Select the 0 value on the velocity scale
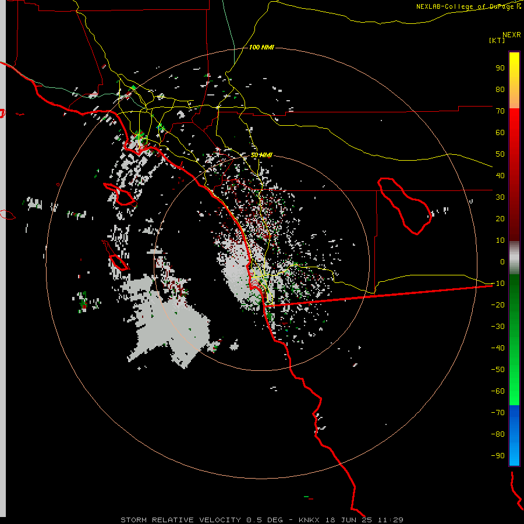This screenshot has height=524, width=524. pyautogui.click(x=502, y=262)
